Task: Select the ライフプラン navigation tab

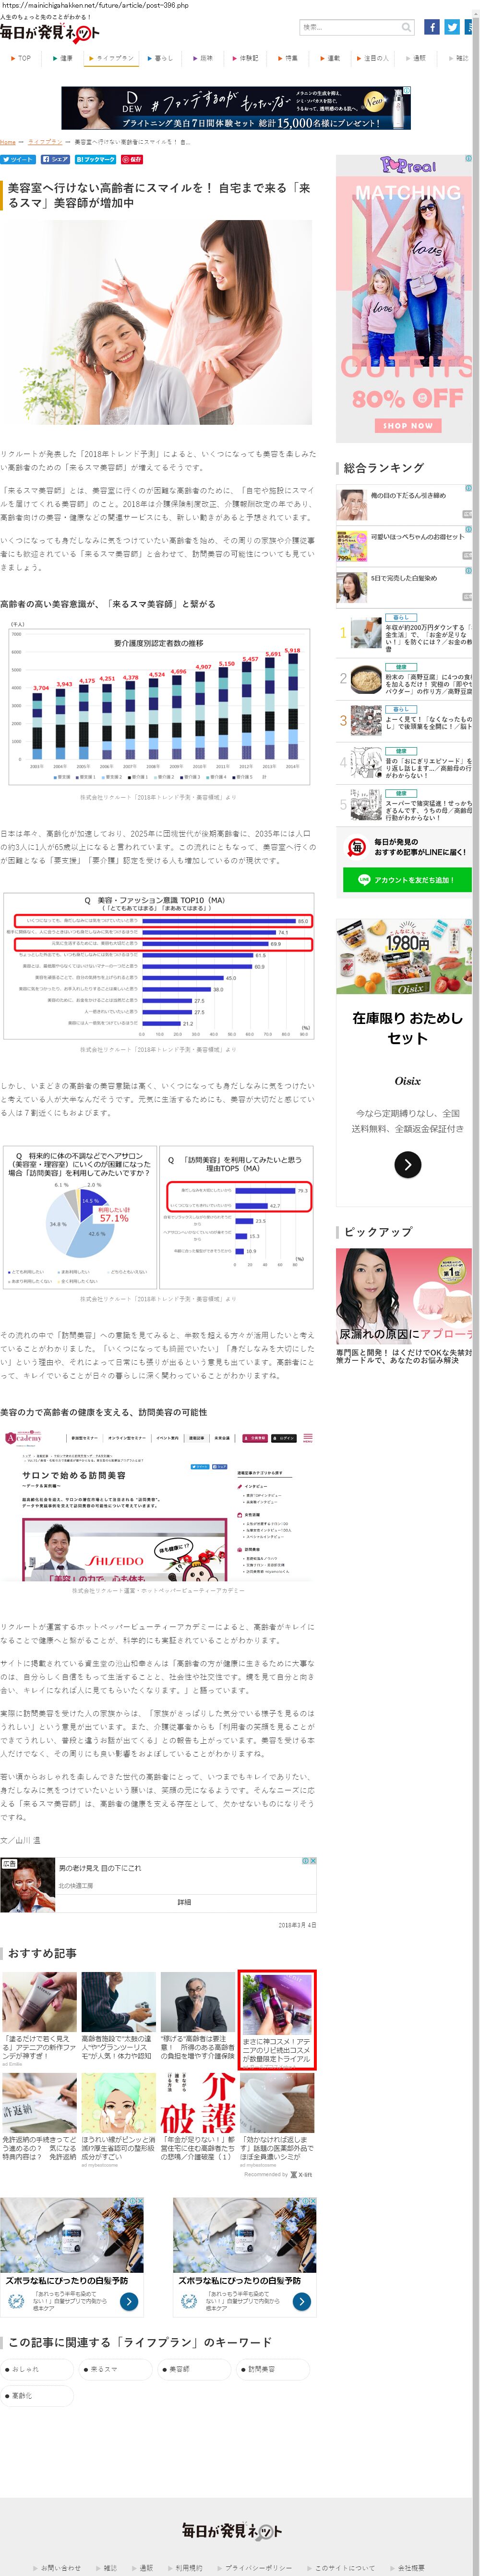Action: click(112, 58)
